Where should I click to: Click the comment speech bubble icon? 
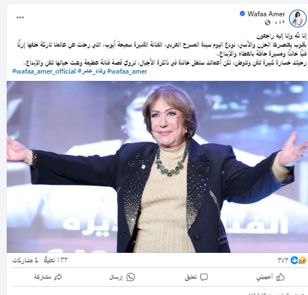tap(204, 277)
